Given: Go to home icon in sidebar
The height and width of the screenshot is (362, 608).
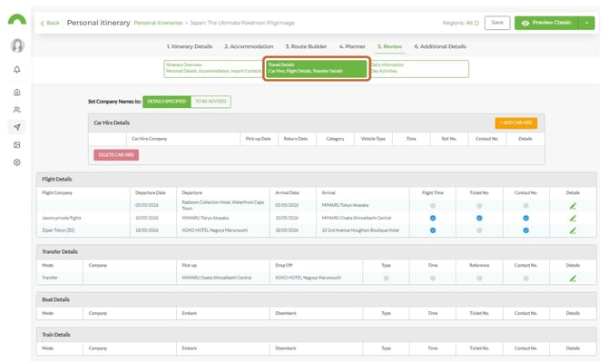Looking at the screenshot, I should [17, 93].
